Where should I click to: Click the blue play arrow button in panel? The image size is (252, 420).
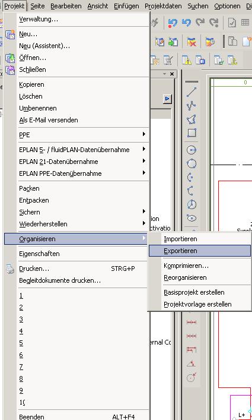(x=167, y=99)
